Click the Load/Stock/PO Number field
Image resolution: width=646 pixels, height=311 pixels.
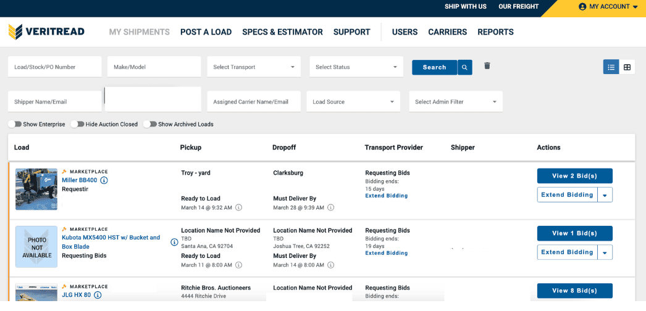point(55,67)
